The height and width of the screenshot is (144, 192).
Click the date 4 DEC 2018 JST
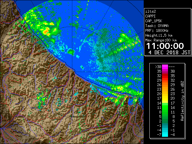[x=169, y=52]
